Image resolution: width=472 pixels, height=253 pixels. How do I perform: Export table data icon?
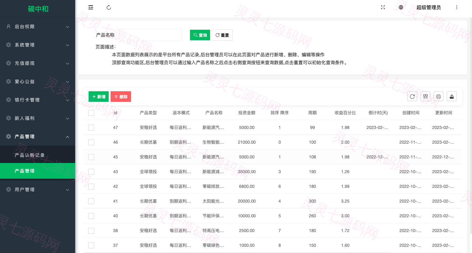[x=452, y=96]
